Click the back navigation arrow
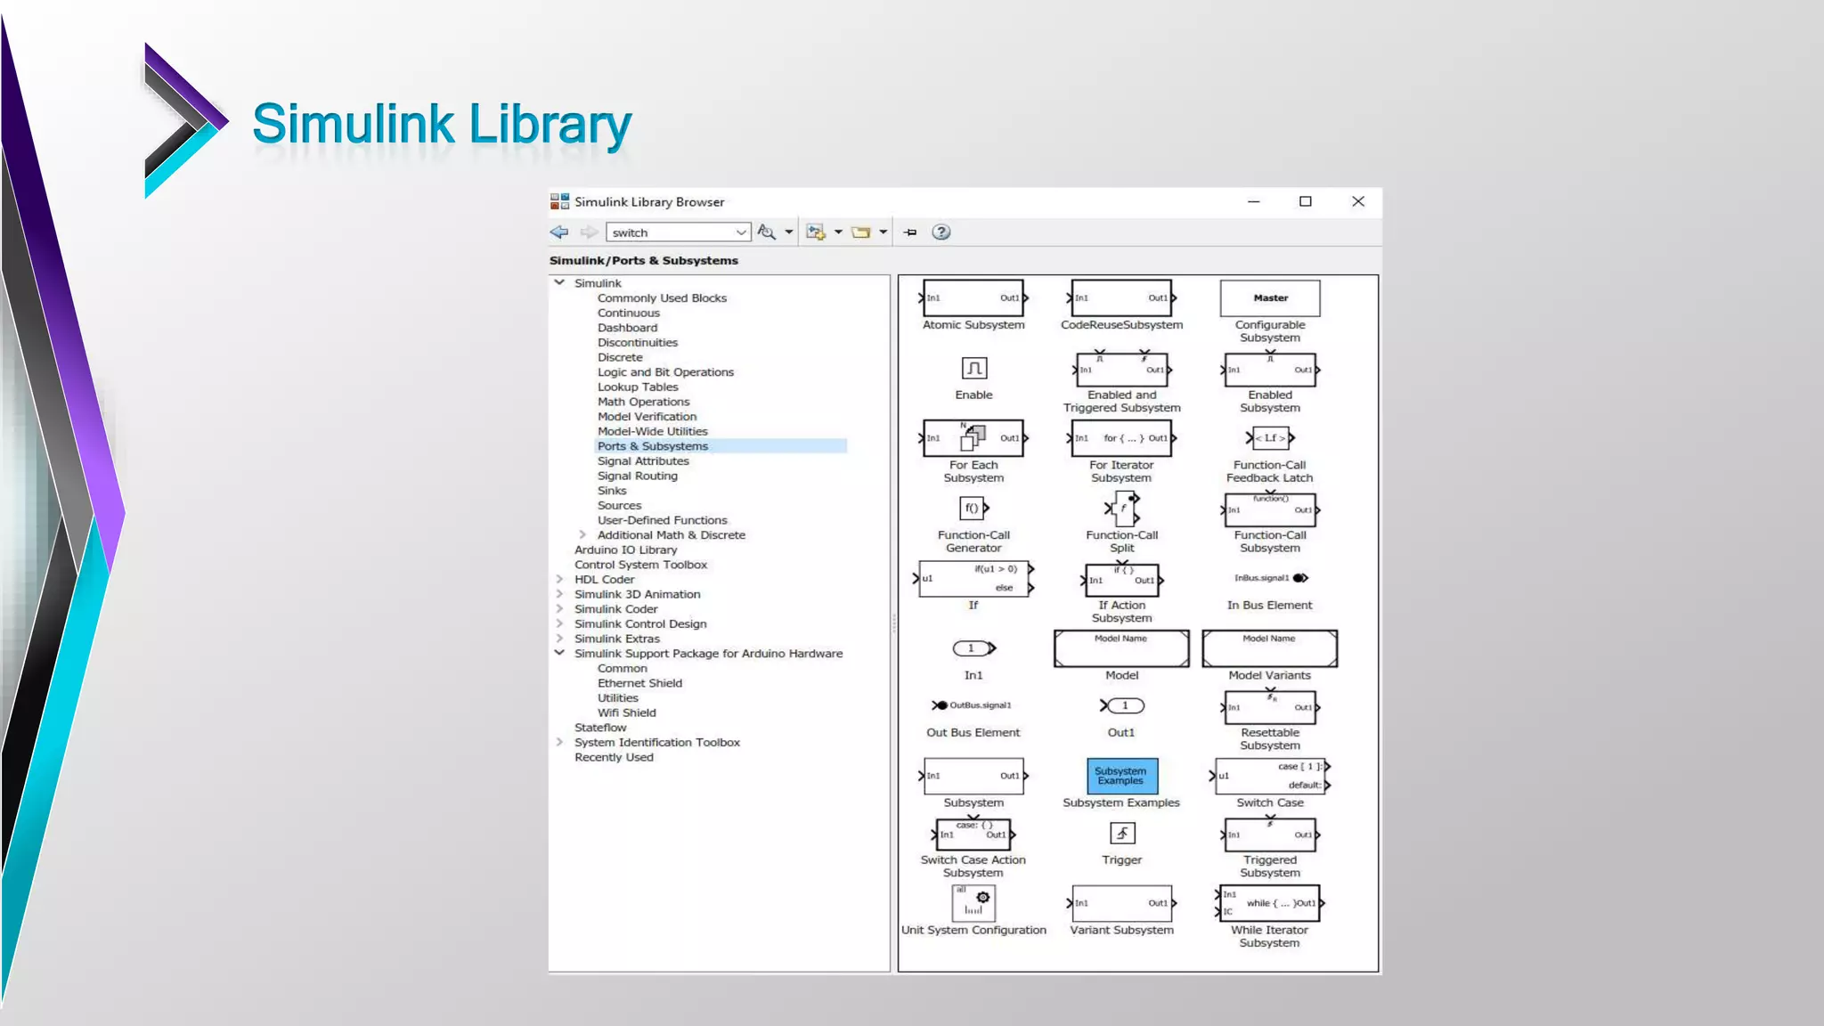 pyautogui.click(x=559, y=232)
